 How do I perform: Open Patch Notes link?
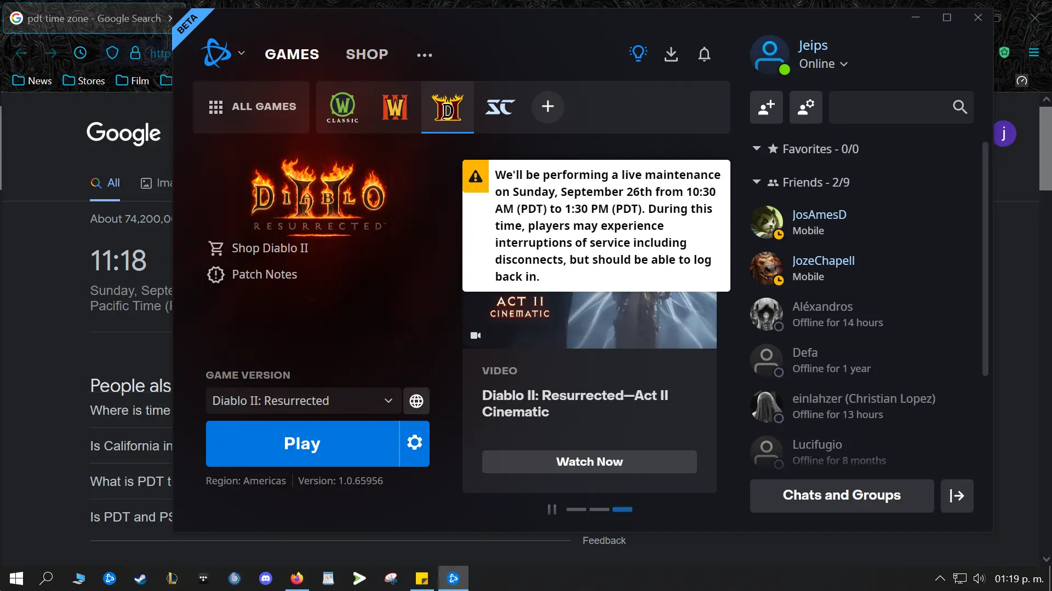pyautogui.click(x=253, y=275)
